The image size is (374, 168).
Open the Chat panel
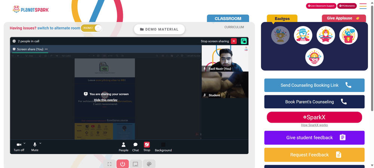click(135, 147)
